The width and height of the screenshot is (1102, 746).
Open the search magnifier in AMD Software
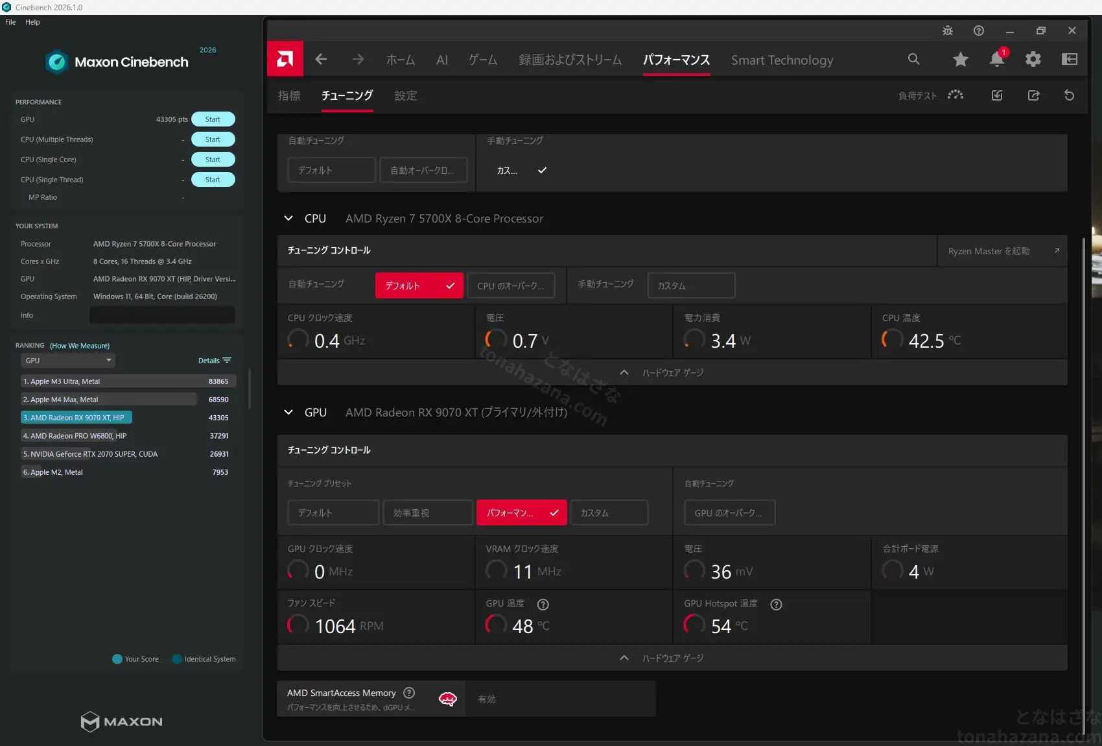click(913, 59)
